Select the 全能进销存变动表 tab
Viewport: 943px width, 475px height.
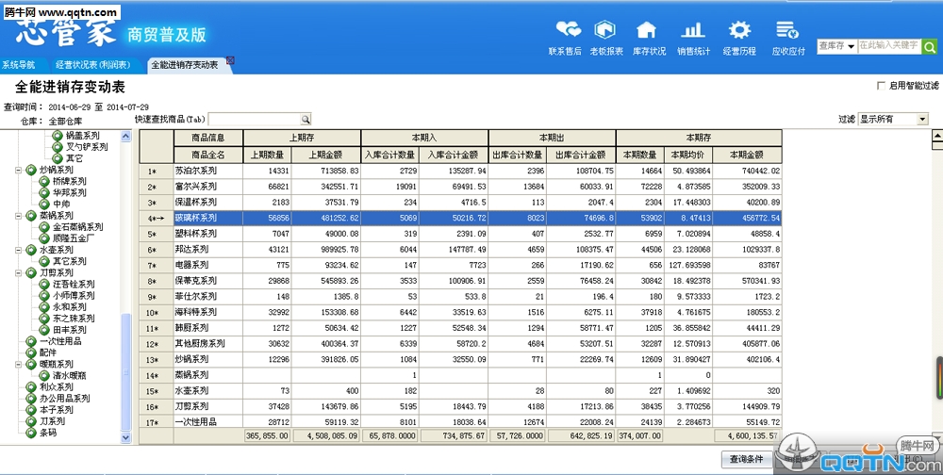[x=185, y=65]
